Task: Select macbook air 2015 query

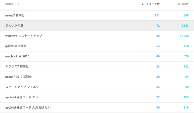Action: tap(17, 56)
